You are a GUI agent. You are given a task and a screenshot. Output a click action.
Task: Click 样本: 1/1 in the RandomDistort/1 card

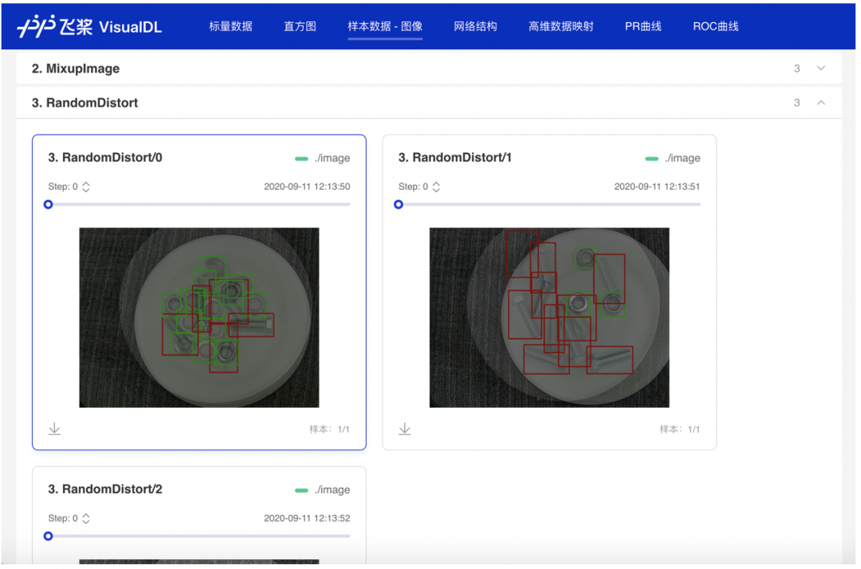point(680,429)
